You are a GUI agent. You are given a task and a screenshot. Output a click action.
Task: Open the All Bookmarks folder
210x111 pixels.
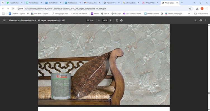click(x=201, y=14)
